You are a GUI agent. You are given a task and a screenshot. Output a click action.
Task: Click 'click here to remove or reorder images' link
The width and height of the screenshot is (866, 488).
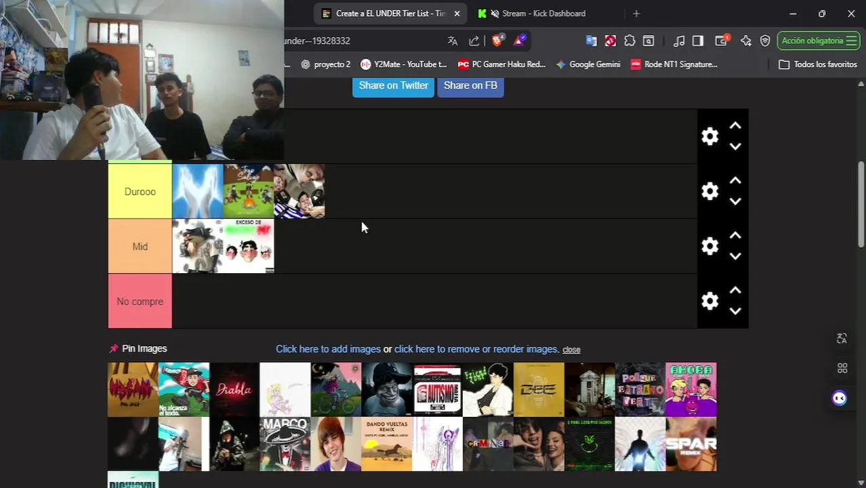476,349
